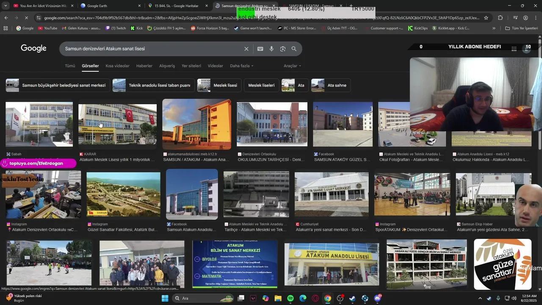The image size is (542, 305).
Task: Open volume control in system tray
Action: tap(514, 298)
